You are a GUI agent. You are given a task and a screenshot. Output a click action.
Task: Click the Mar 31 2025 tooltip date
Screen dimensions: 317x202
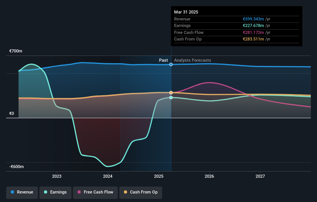pyautogui.click(x=186, y=12)
